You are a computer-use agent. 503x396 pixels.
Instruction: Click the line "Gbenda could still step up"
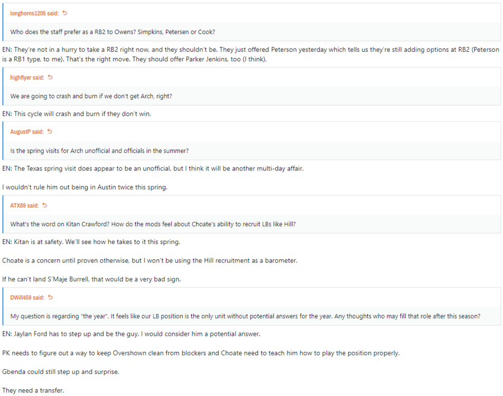61,372
